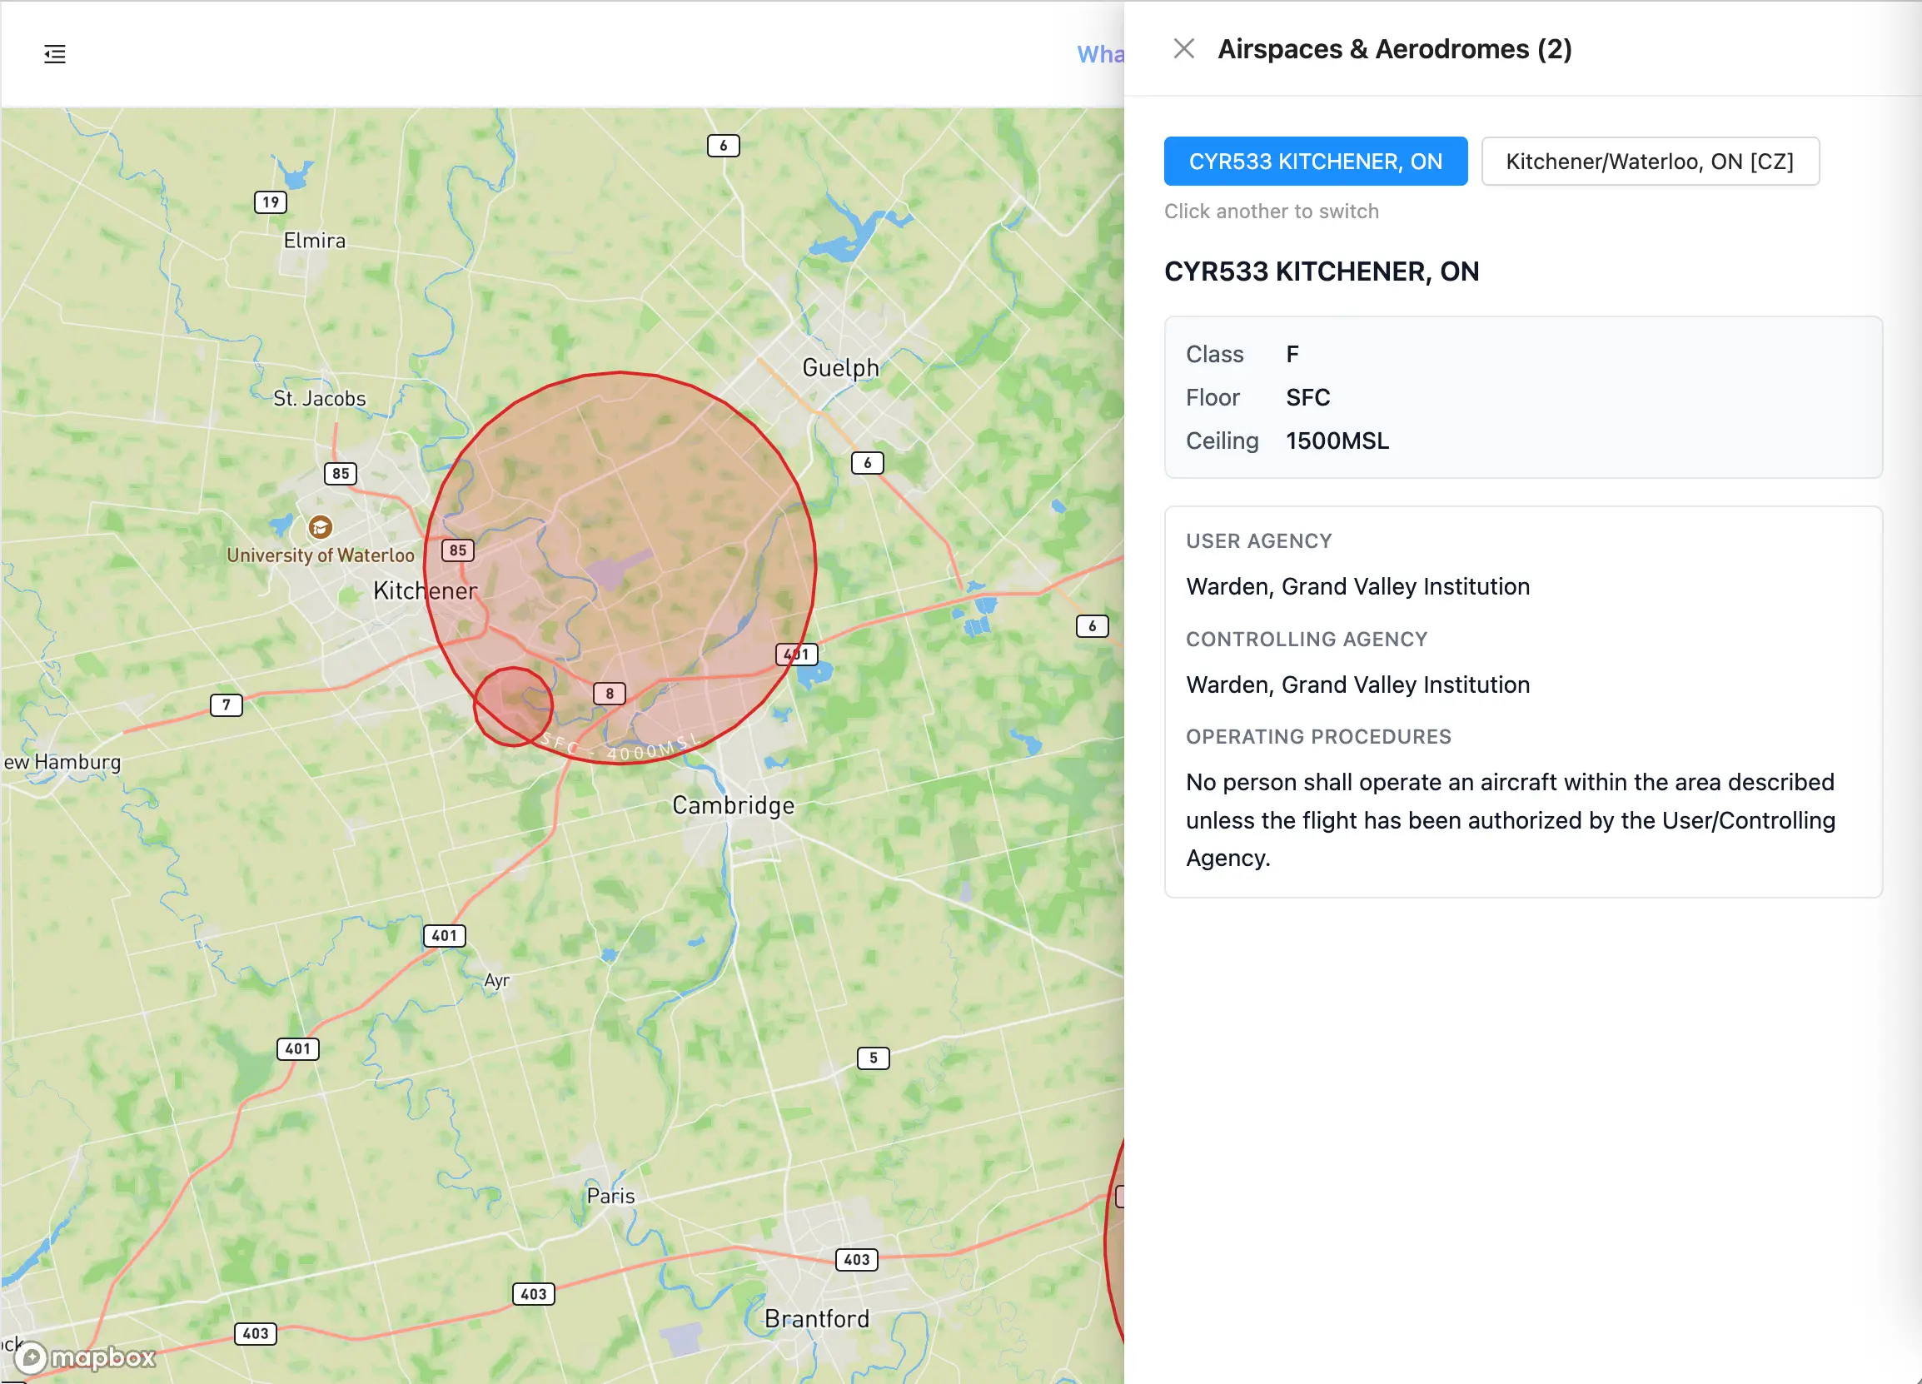Click the Brantford city label

(x=817, y=1319)
